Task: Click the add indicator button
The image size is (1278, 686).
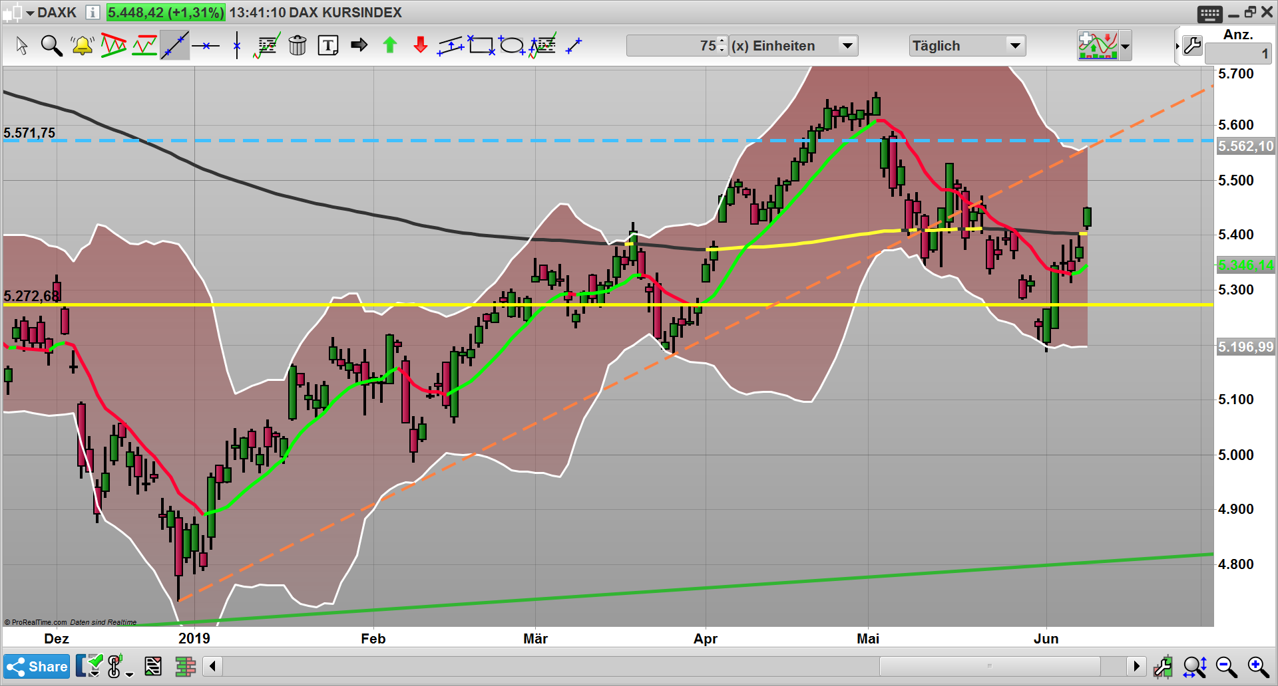Action: 1098,46
